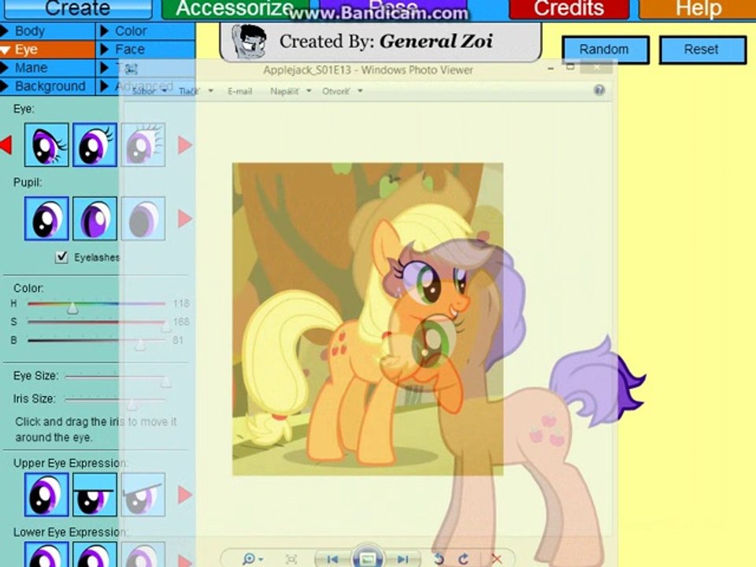The width and height of the screenshot is (756, 567).
Task: Rotate photo clockwise in Photo Viewer
Action: pos(463,559)
